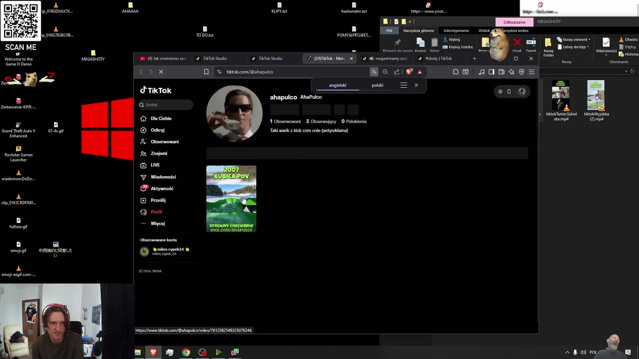Open a new browser tab
Image resolution: width=639 pixels, height=359 pixels.
pyautogui.click(x=474, y=58)
